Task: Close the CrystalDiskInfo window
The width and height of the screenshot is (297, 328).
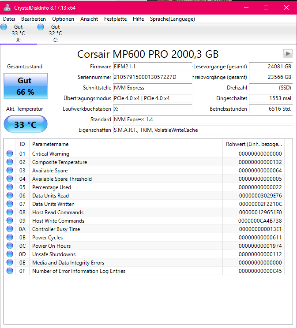Action: 286,8
